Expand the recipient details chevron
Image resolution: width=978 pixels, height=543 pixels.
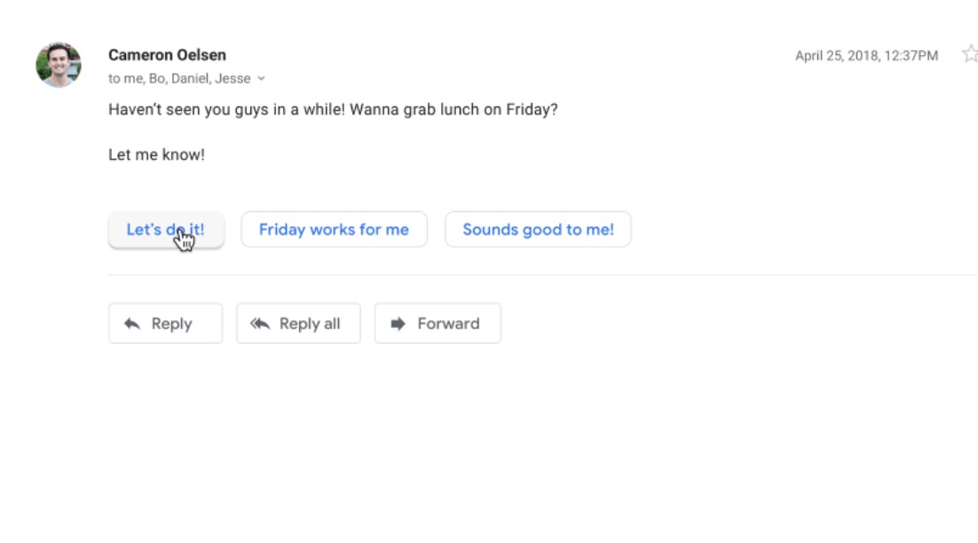(261, 79)
